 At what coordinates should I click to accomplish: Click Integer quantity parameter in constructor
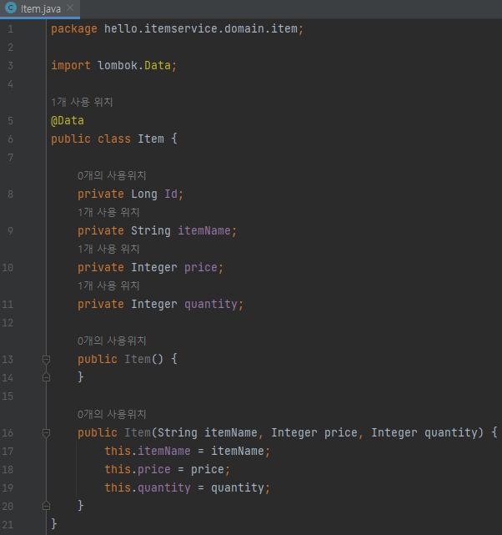point(424,433)
